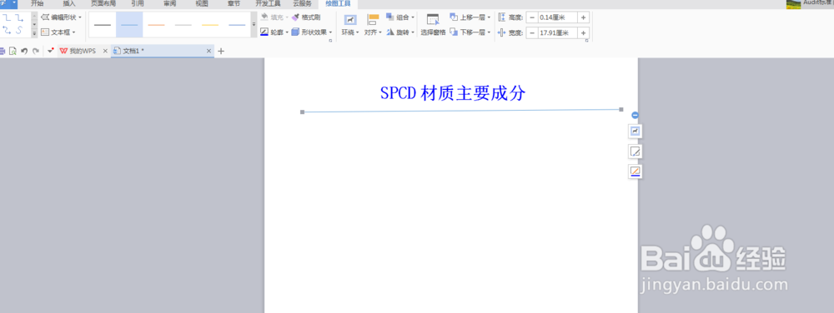Open 选择窗格 selection pane
Screen dimensions: 834x313
coord(433,25)
